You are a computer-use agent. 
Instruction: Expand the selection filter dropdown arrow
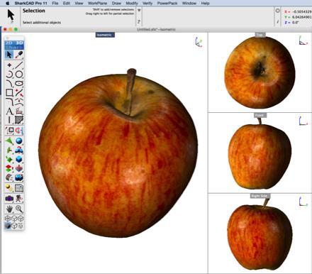(x=139, y=11)
